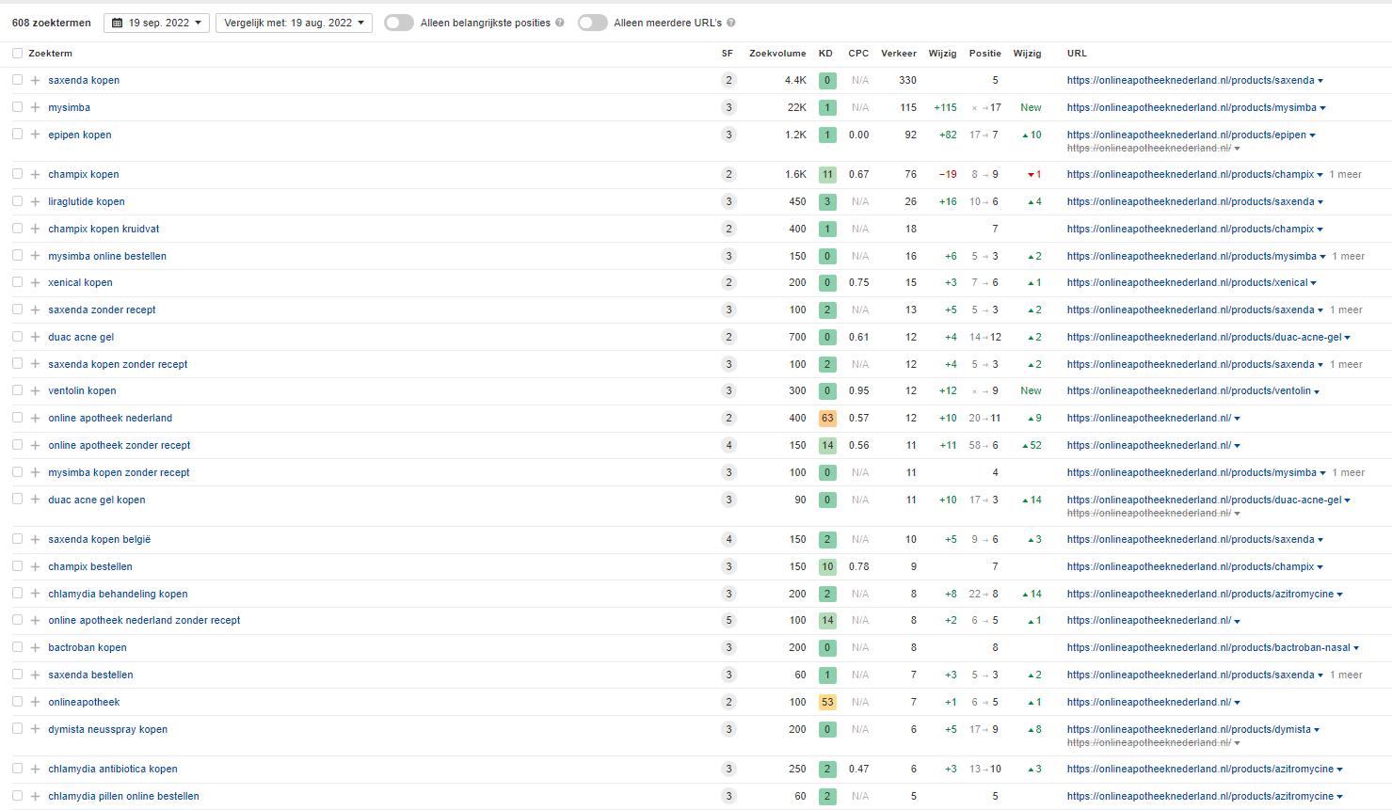Screen dimensions: 1392x810
Task: Expand onlineapotheek row plus icon
Action: click(x=36, y=703)
